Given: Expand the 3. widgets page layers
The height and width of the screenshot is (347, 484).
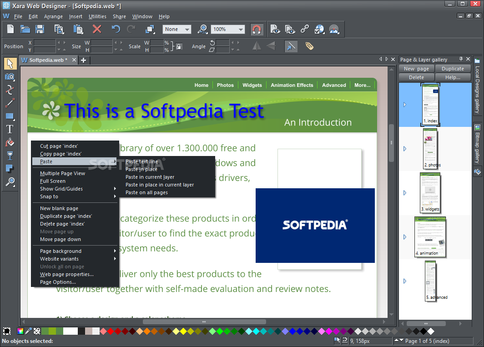Looking at the screenshot, I should click(405, 193).
